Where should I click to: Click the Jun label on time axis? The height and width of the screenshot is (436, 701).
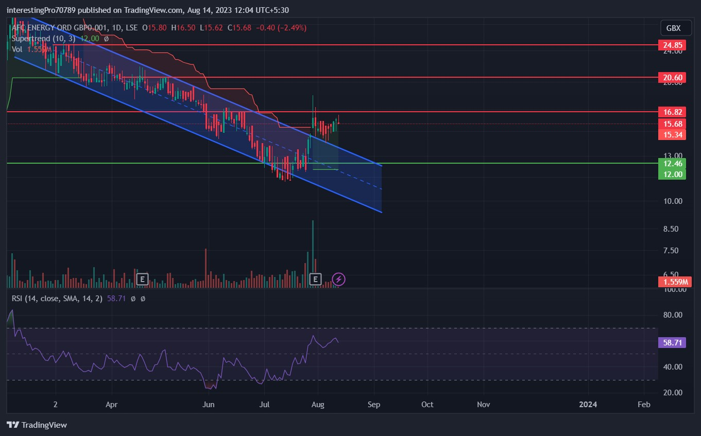[209, 405]
